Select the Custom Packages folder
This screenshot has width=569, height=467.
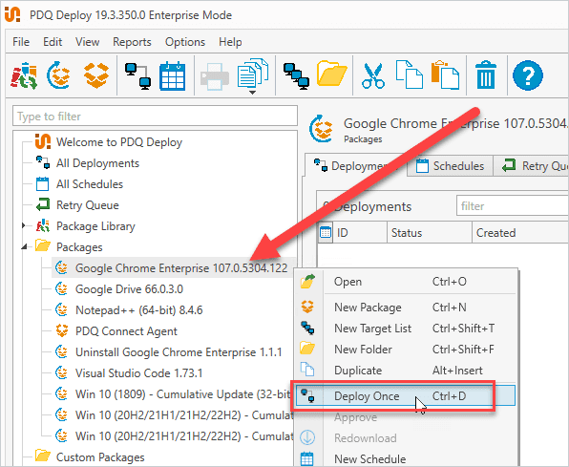tap(100, 457)
